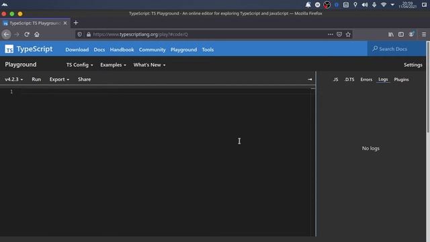430x242 pixels.
Task: Save page to Pocket icon
Action: coord(339,34)
